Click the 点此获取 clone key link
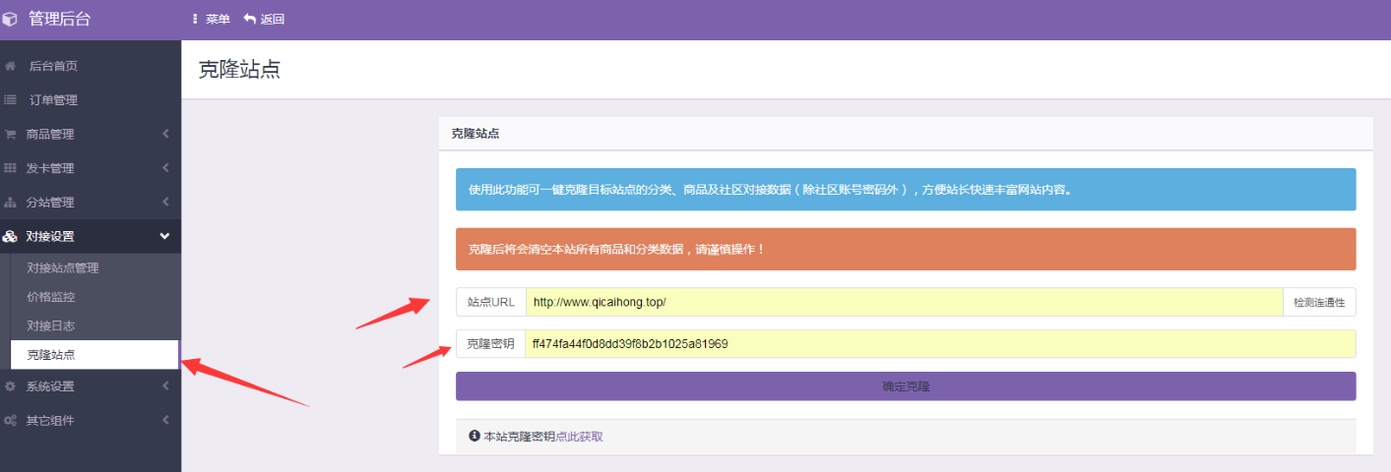Viewport: 1391px width, 472px height. [579, 437]
